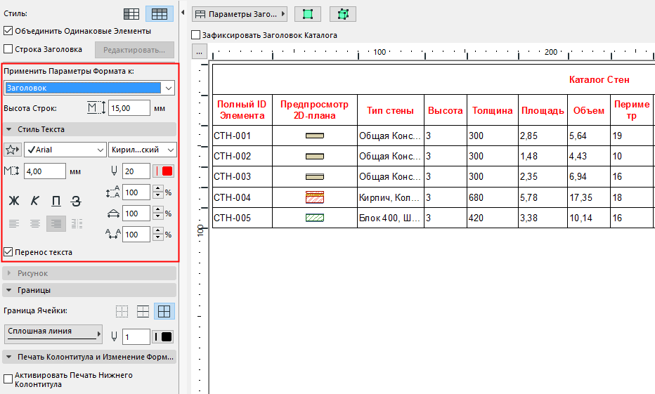Select the horizontal-only cell border icon

coord(143,311)
